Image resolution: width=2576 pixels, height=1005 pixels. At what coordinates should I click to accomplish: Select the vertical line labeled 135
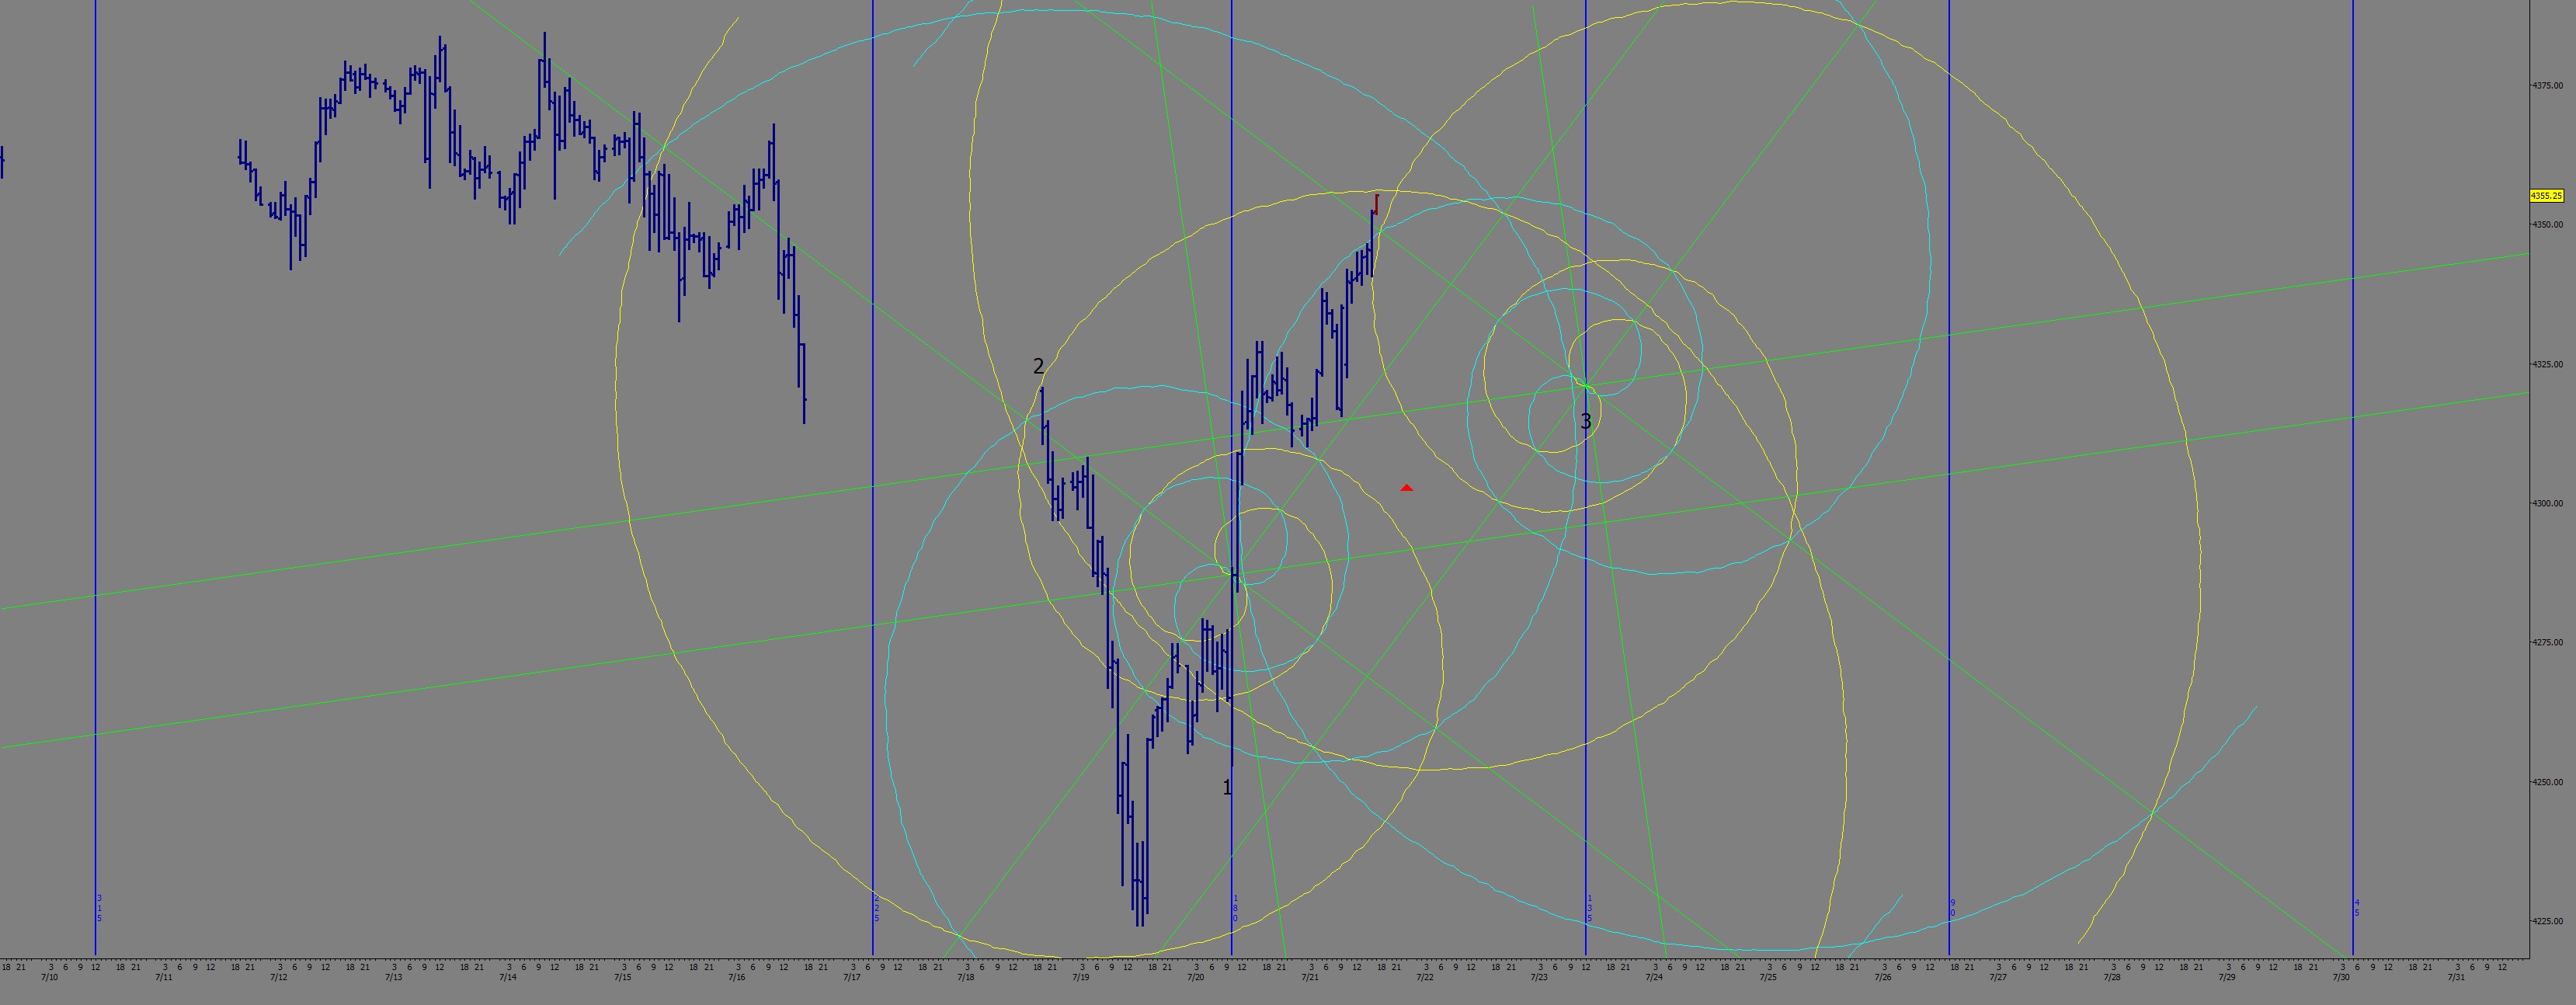[x=1585, y=478]
